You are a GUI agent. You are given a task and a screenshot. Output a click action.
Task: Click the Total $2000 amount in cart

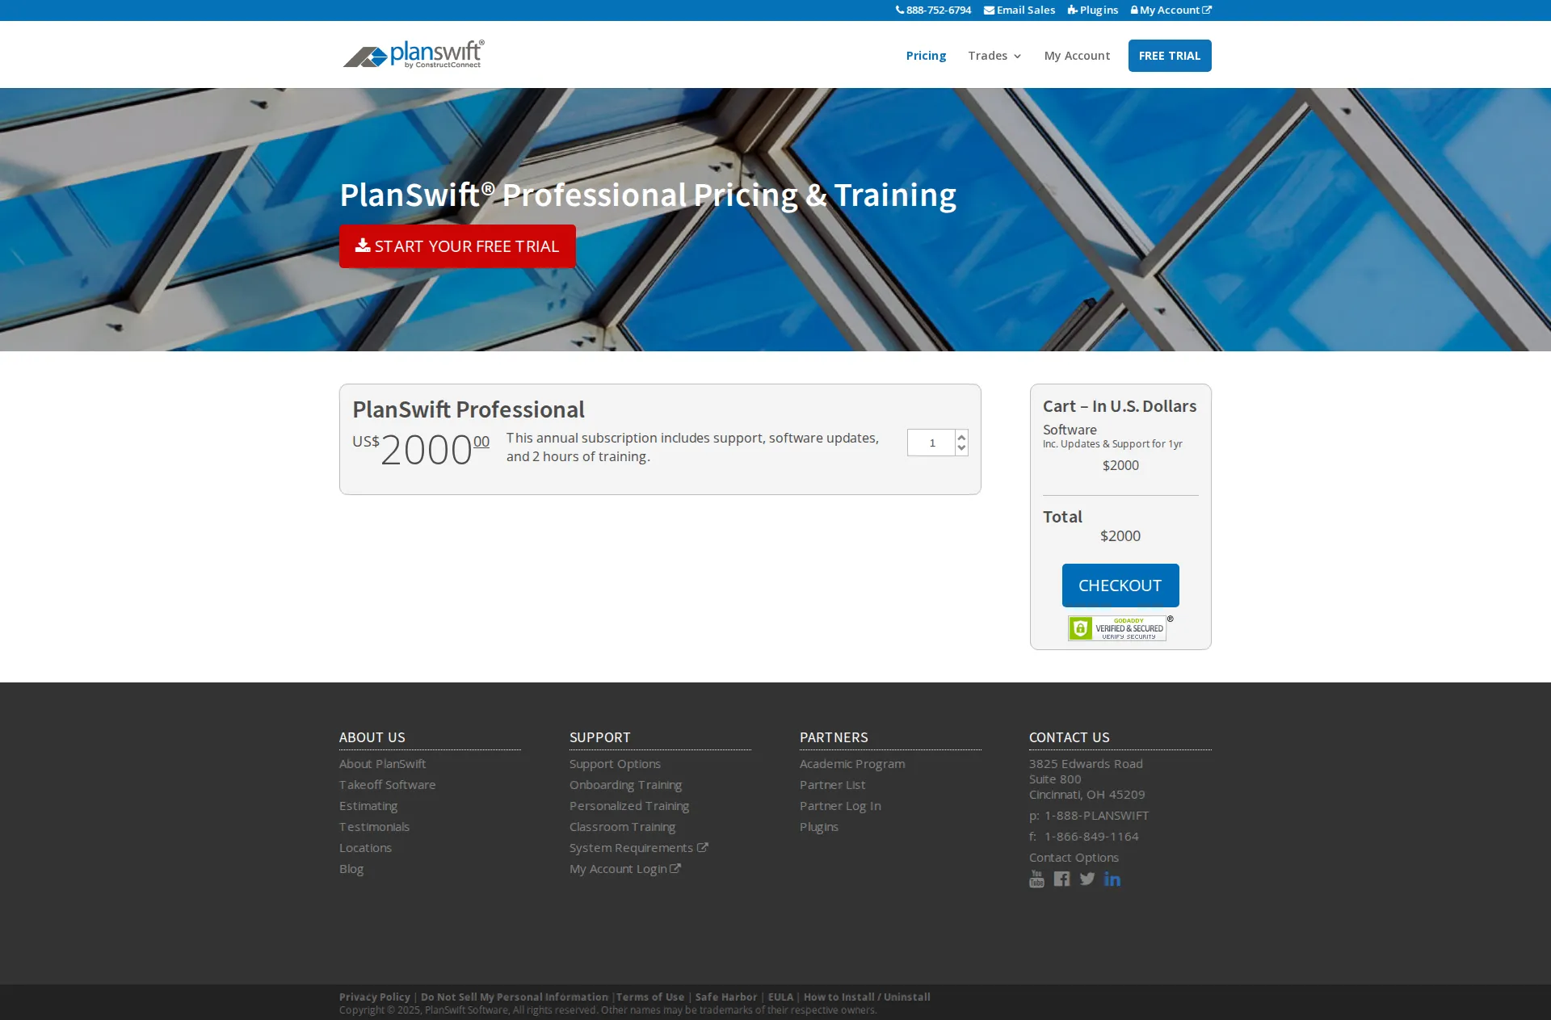1120,536
